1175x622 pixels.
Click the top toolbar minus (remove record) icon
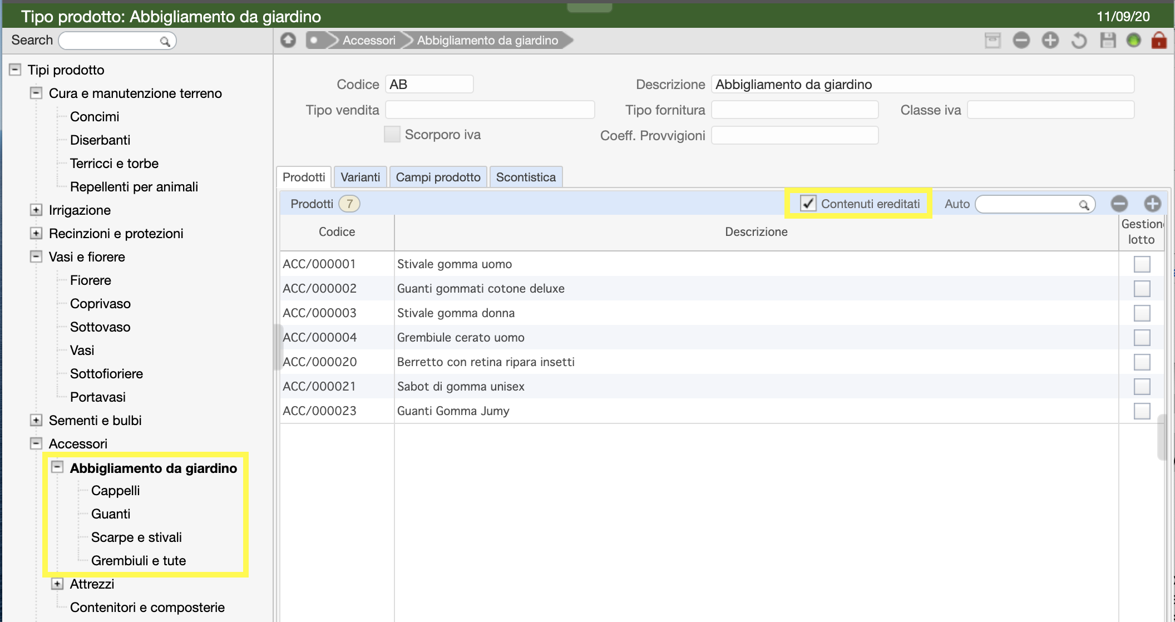click(1021, 40)
